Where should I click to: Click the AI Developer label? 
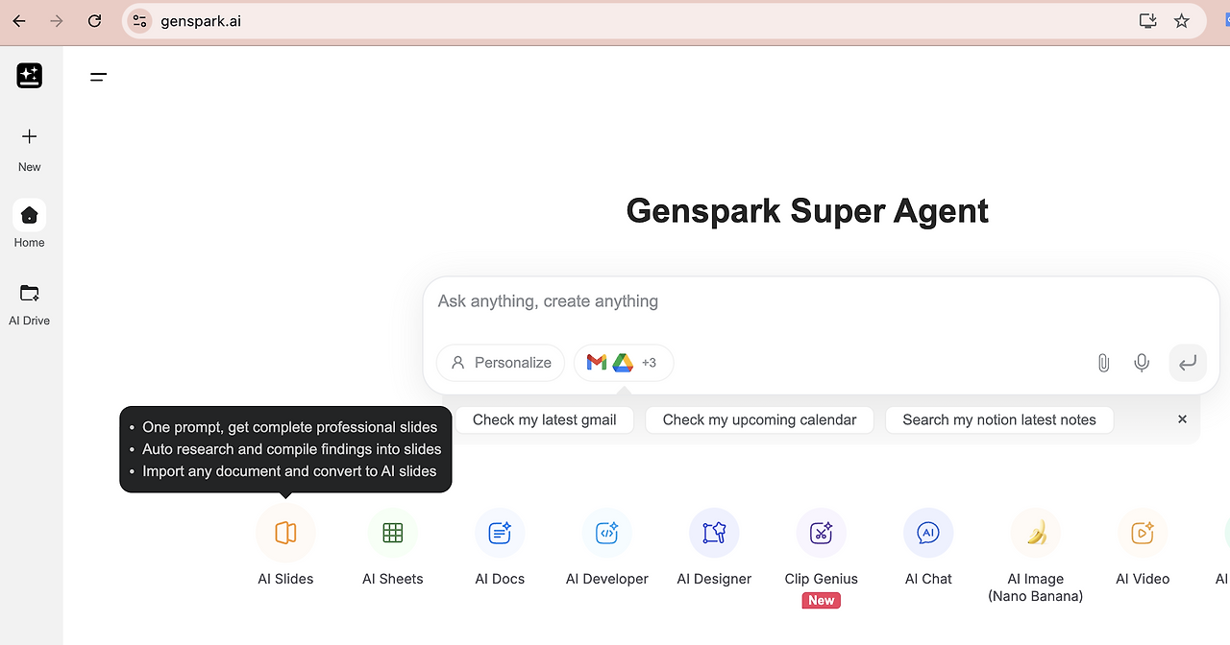tap(607, 579)
